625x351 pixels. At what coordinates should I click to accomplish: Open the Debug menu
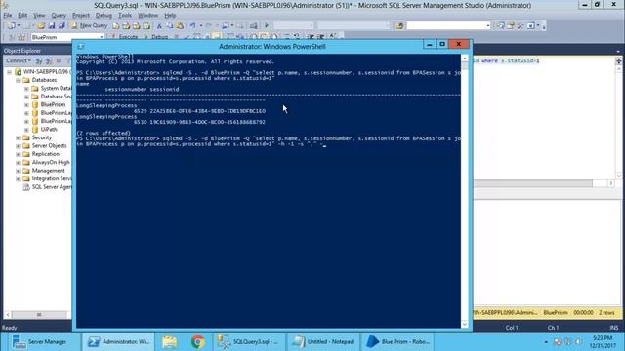click(x=104, y=16)
